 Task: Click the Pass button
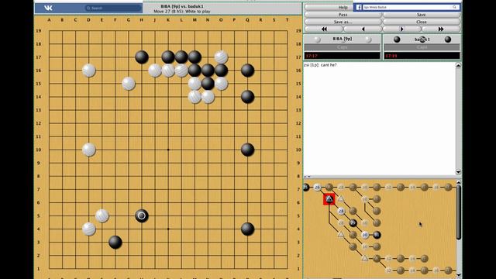[x=343, y=15]
